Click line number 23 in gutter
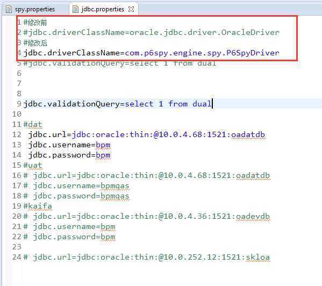Image resolution: width=322 pixels, height=286 pixels. 17,247
